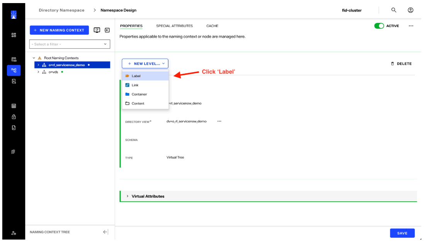Click the import arrow icon beside refresh icon

coord(107,30)
